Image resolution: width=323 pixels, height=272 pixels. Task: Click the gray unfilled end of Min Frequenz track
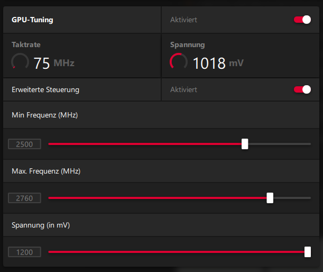pos(280,144)
